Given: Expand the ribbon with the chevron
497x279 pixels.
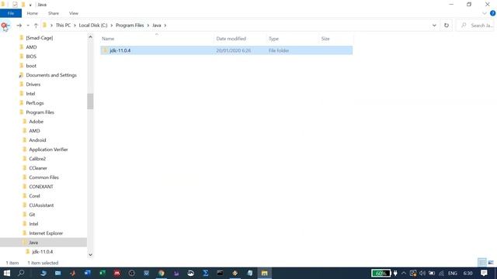Looking at the screenshot, I should tap(485, 13).
